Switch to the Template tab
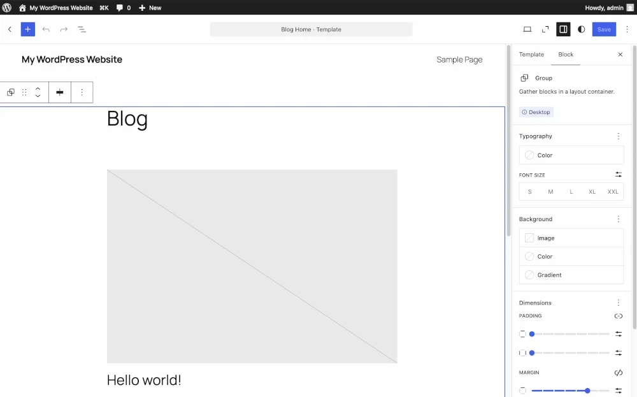This screenshot has width=637, height=397. click(x=531, y=54)
